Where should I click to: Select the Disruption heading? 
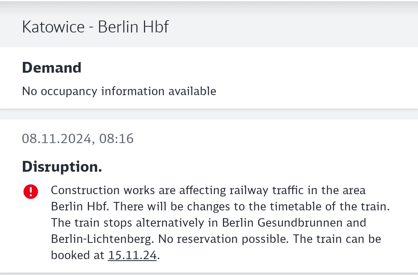[62, 166]
